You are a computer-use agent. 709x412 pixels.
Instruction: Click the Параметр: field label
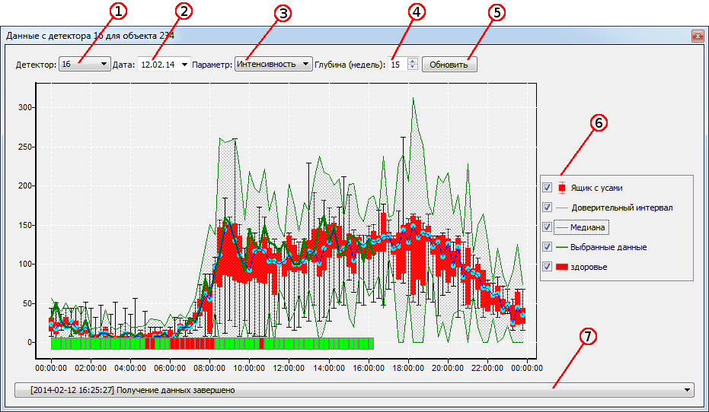coord(212,65)
